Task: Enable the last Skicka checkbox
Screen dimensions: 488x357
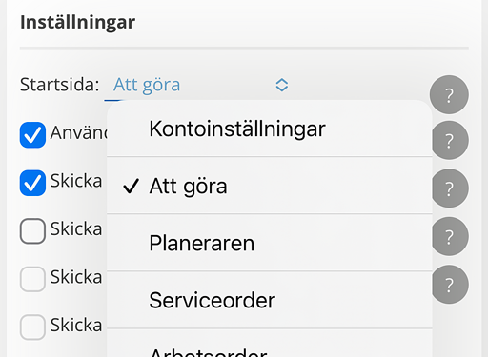Action: click(32, 327)
